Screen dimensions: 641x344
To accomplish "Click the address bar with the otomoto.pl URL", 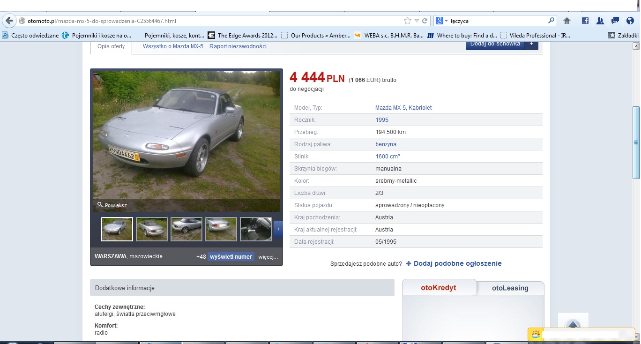I will coord(211,21).
